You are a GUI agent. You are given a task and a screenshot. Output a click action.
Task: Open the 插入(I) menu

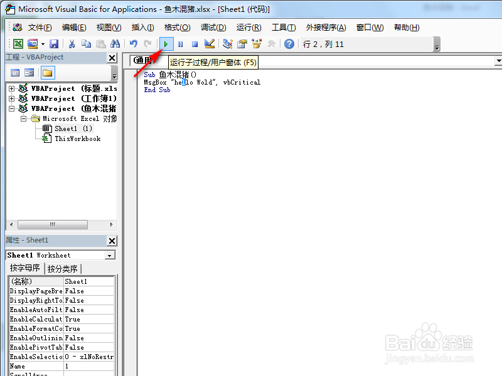[x=142, y=28]
